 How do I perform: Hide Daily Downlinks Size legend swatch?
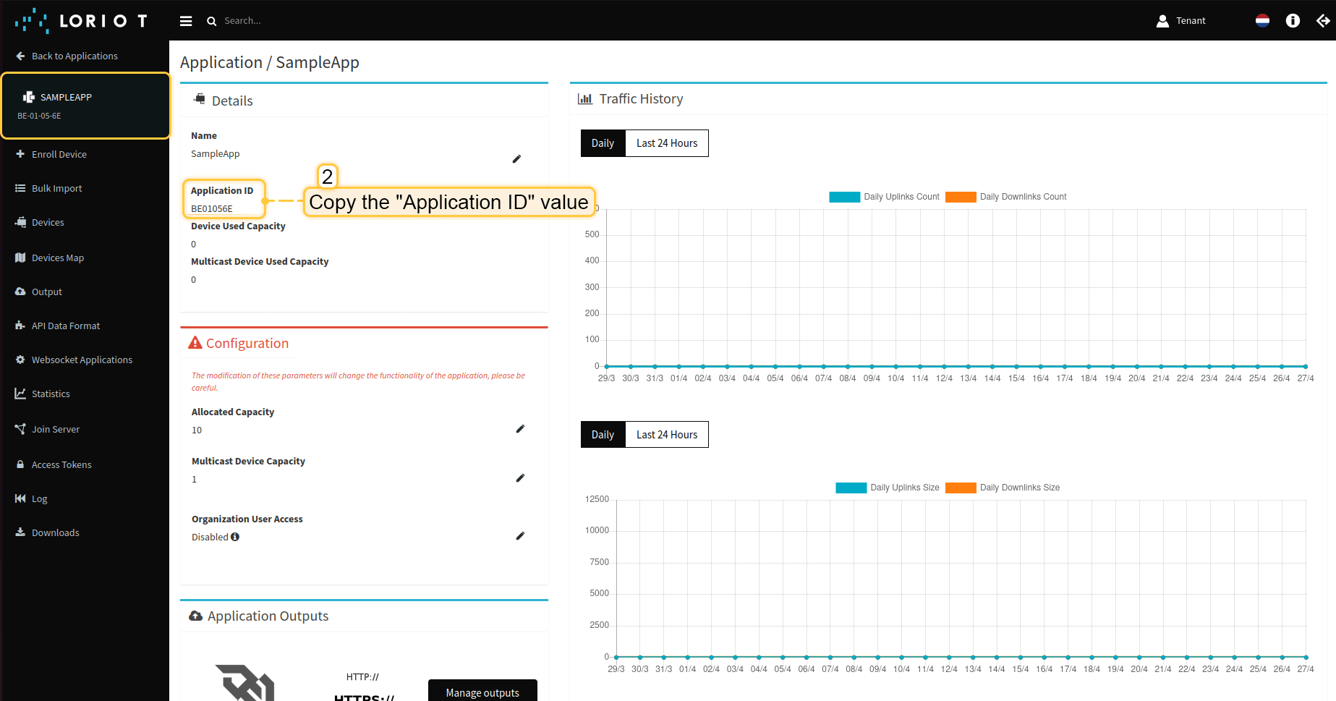pos(961,488)
